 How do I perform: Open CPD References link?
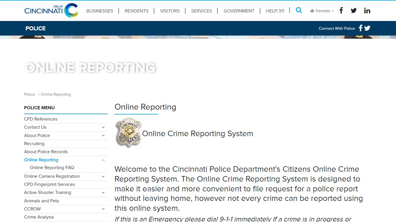point(41,119)
